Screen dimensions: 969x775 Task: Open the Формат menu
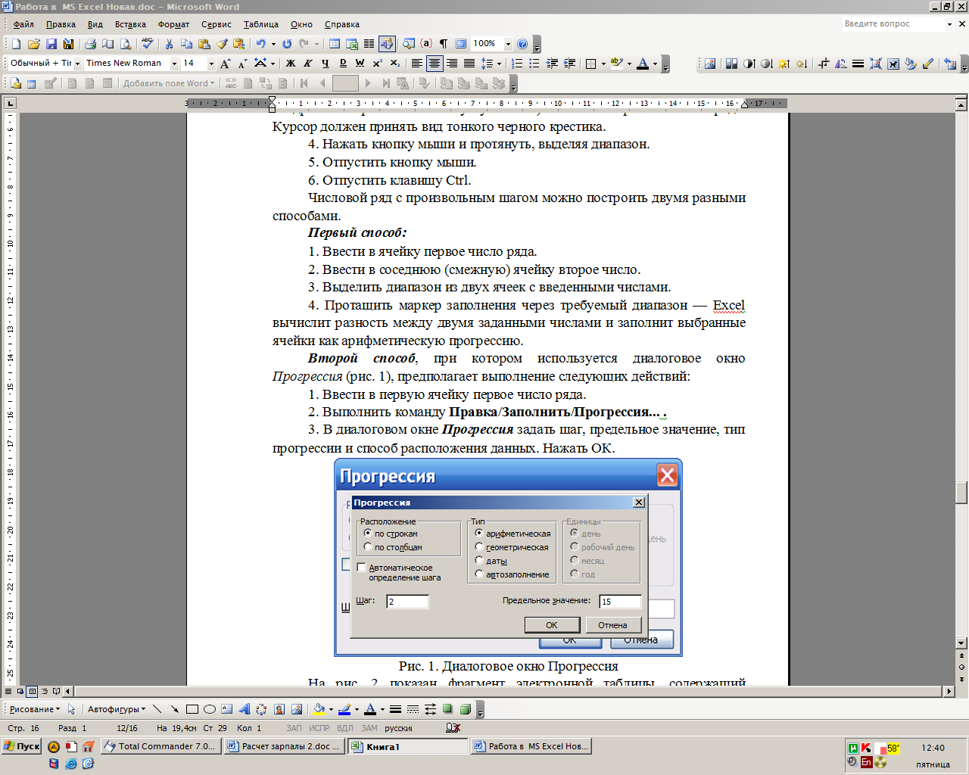click(173, 24)
